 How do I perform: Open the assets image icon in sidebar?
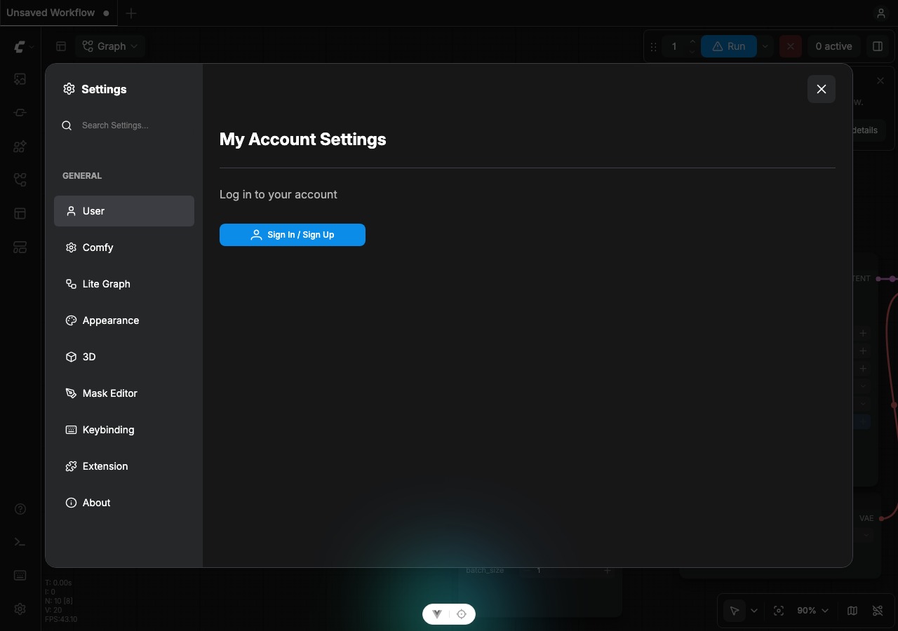click(20, 79)
